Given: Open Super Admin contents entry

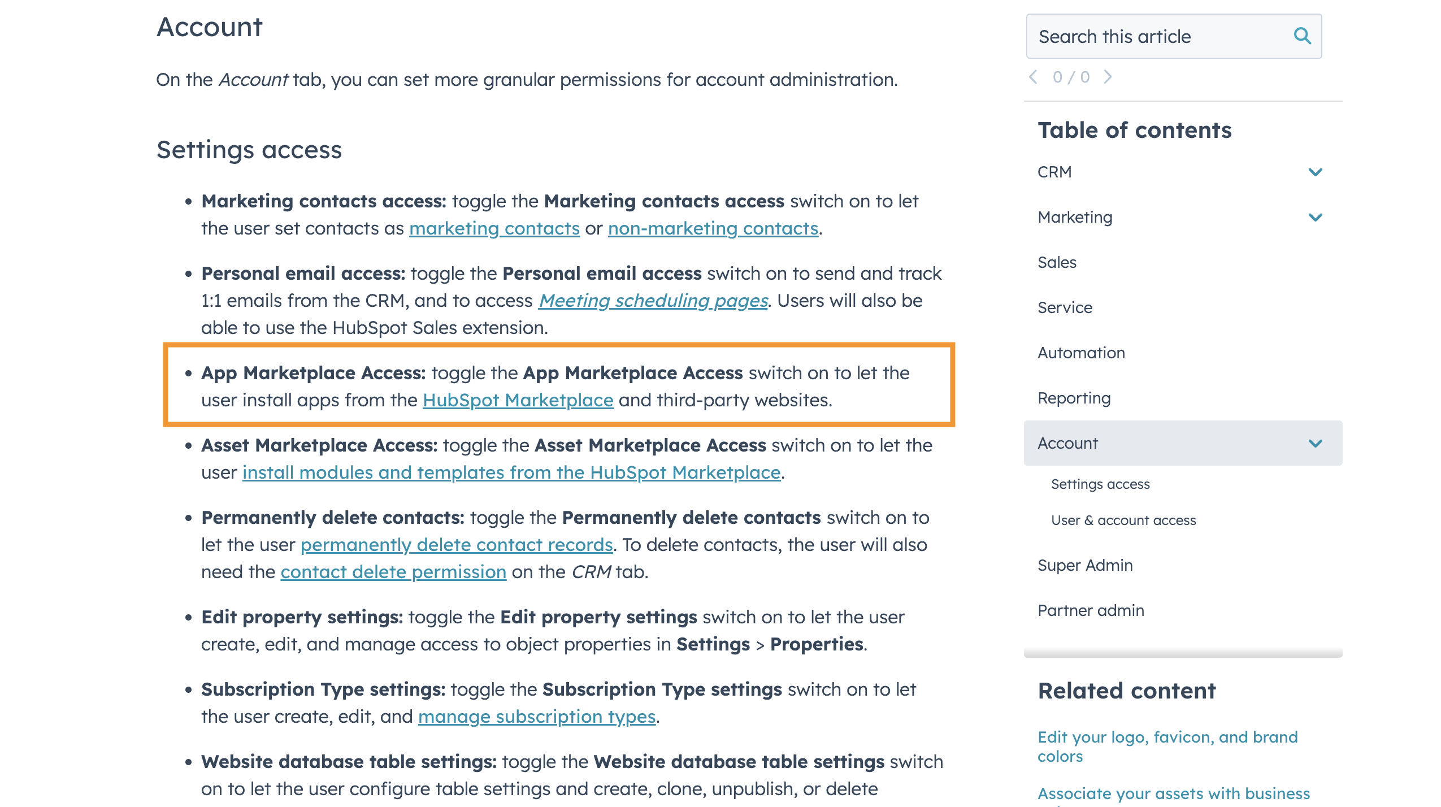Looking at the screenshot, I should (1085, 565).
